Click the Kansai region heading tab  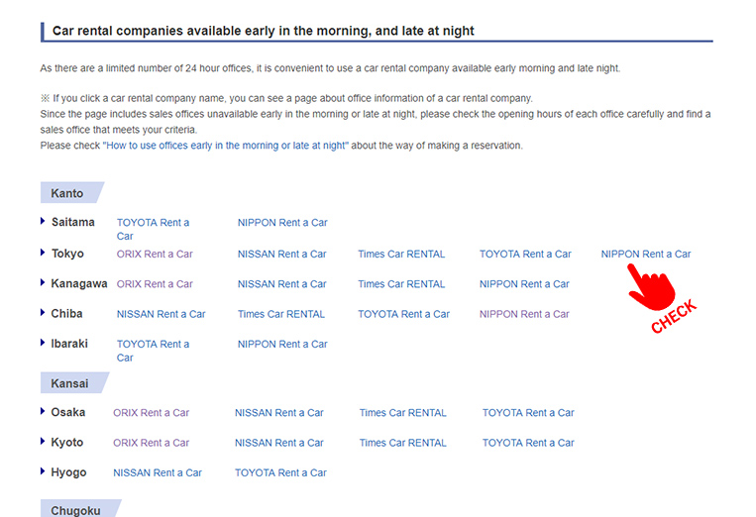(69, 383)
